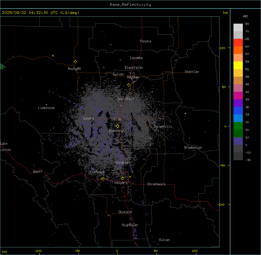
Task: Click the yellow V marker northwest of RockyMH
Action: 53,56
